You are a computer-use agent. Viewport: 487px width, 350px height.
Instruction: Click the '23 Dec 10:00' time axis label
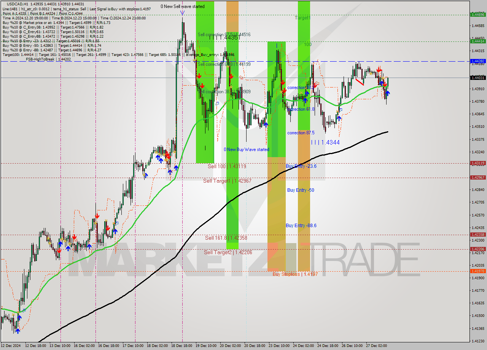coord(280,346)
